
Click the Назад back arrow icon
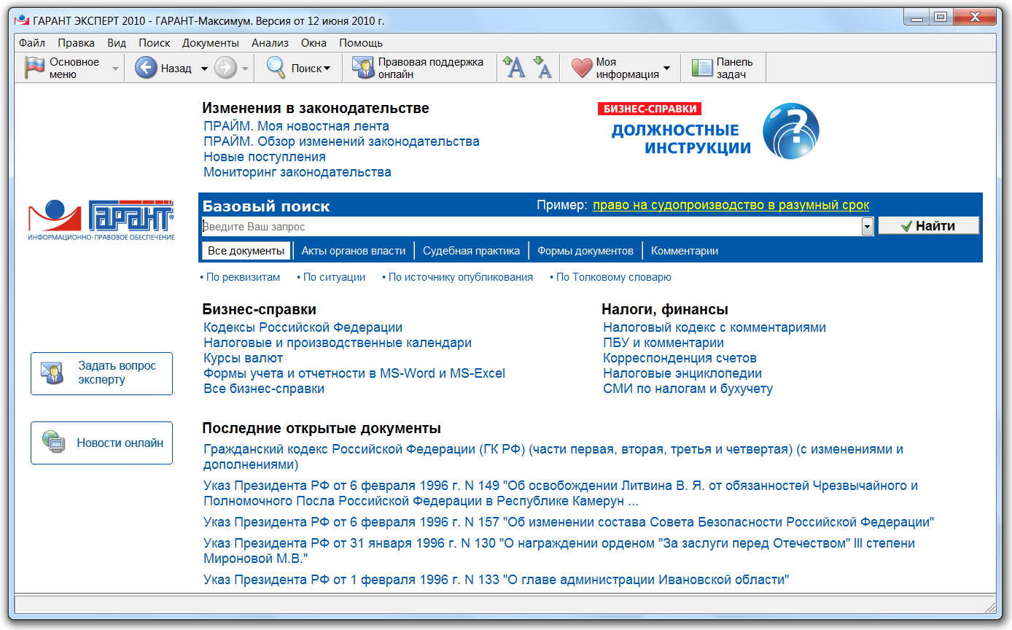pyautogui.click(x=146, y=68)
